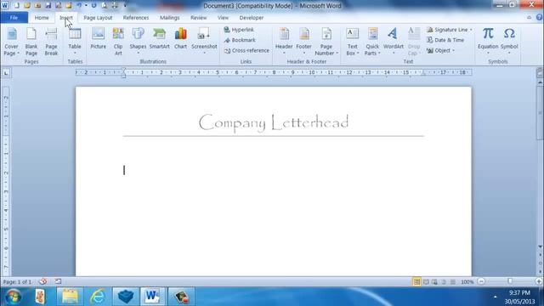Open the Table insert button
The height and width of the screenshot is (306, 544).
(75, 41)
